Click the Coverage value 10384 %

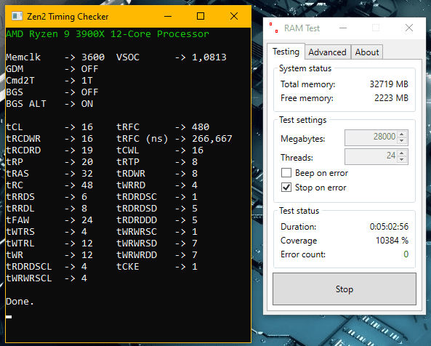(392, 241)
